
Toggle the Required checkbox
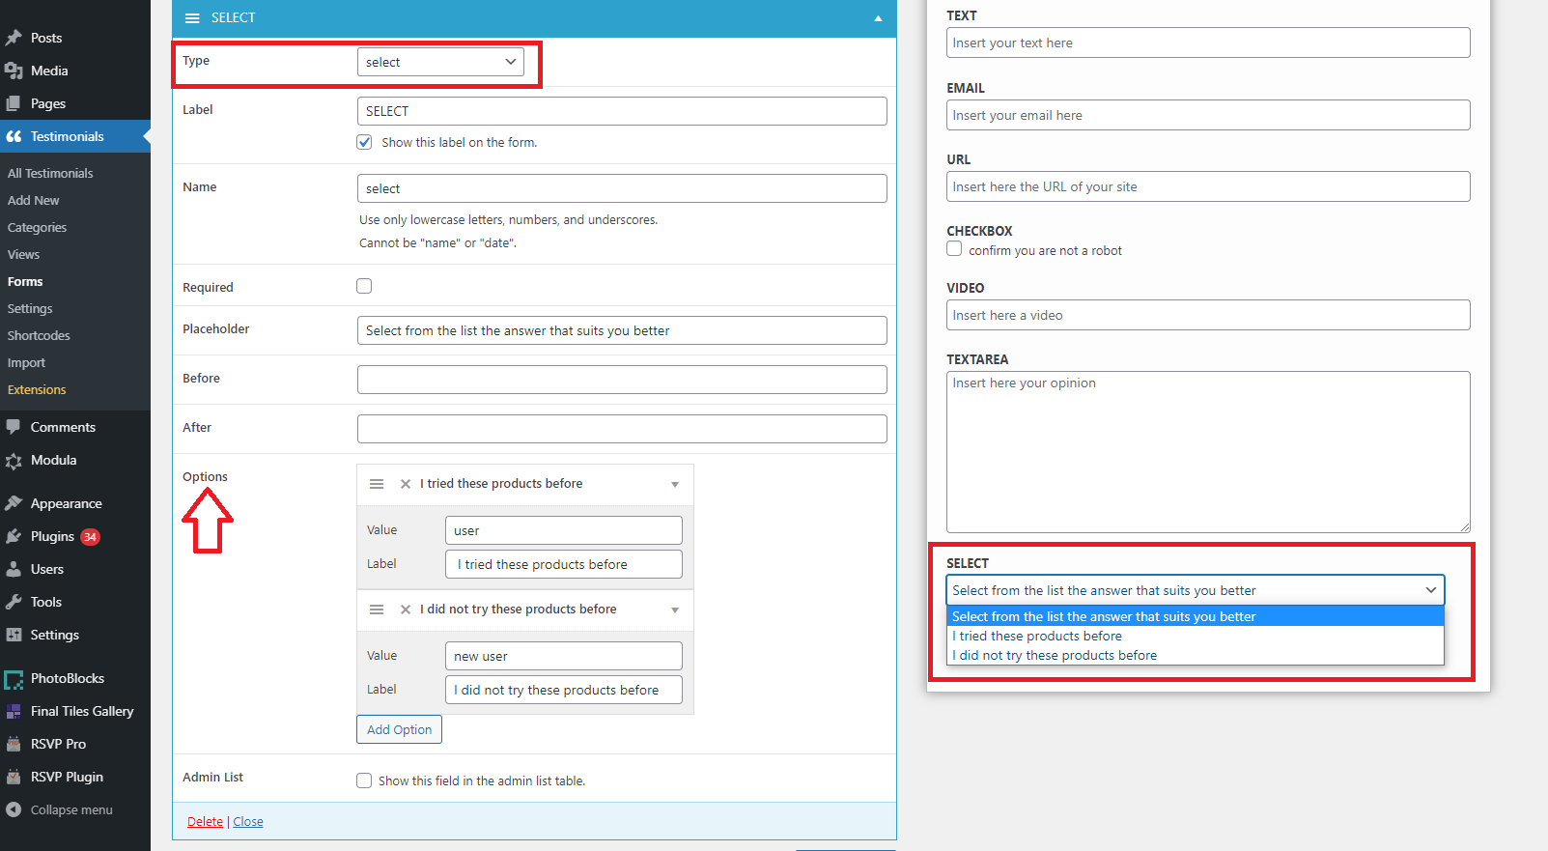pyautogui.click(x=364, y=286)
